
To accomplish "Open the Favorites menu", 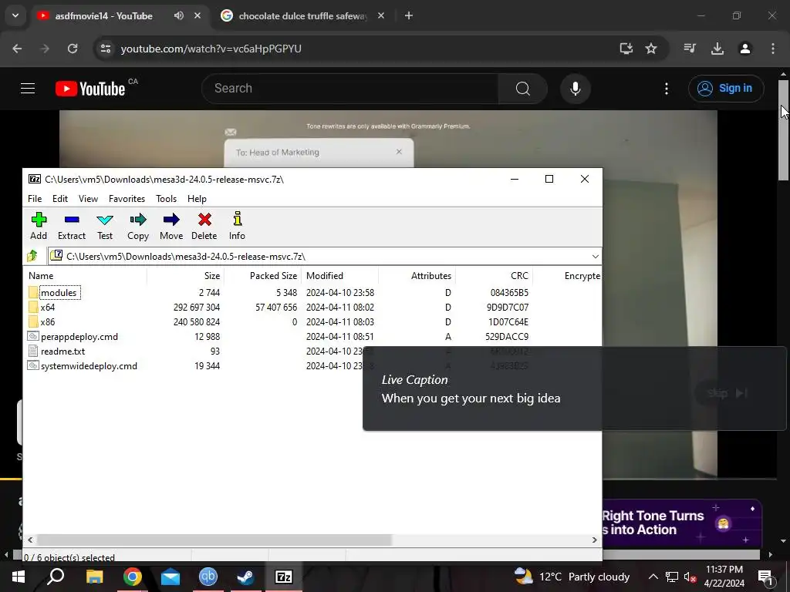I will click(x=127, y=199).
